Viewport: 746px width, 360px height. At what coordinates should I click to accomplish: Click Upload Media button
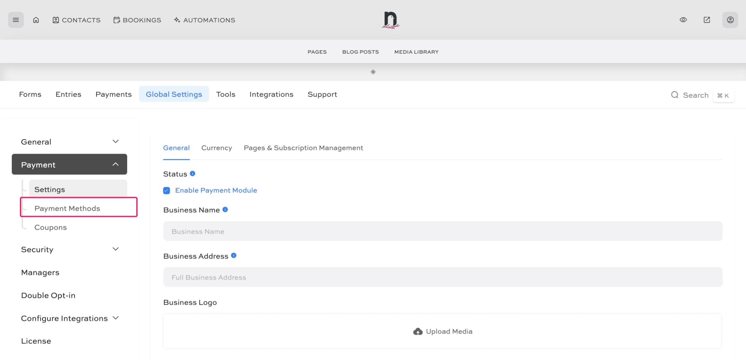click(x=443, y=331)
